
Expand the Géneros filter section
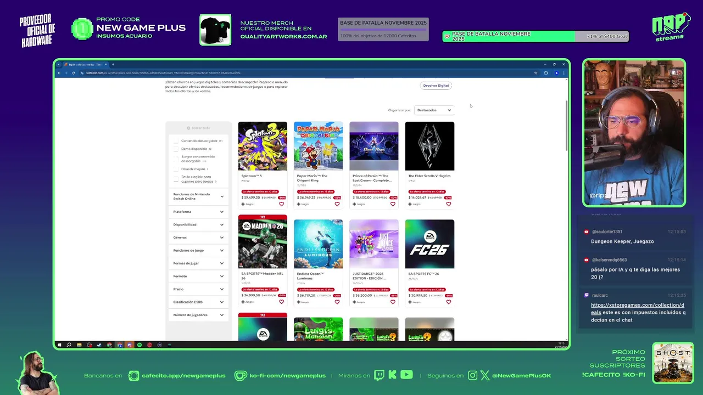pos(198,238)
